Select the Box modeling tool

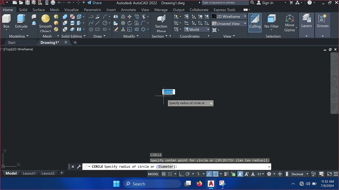click(6, 22)
